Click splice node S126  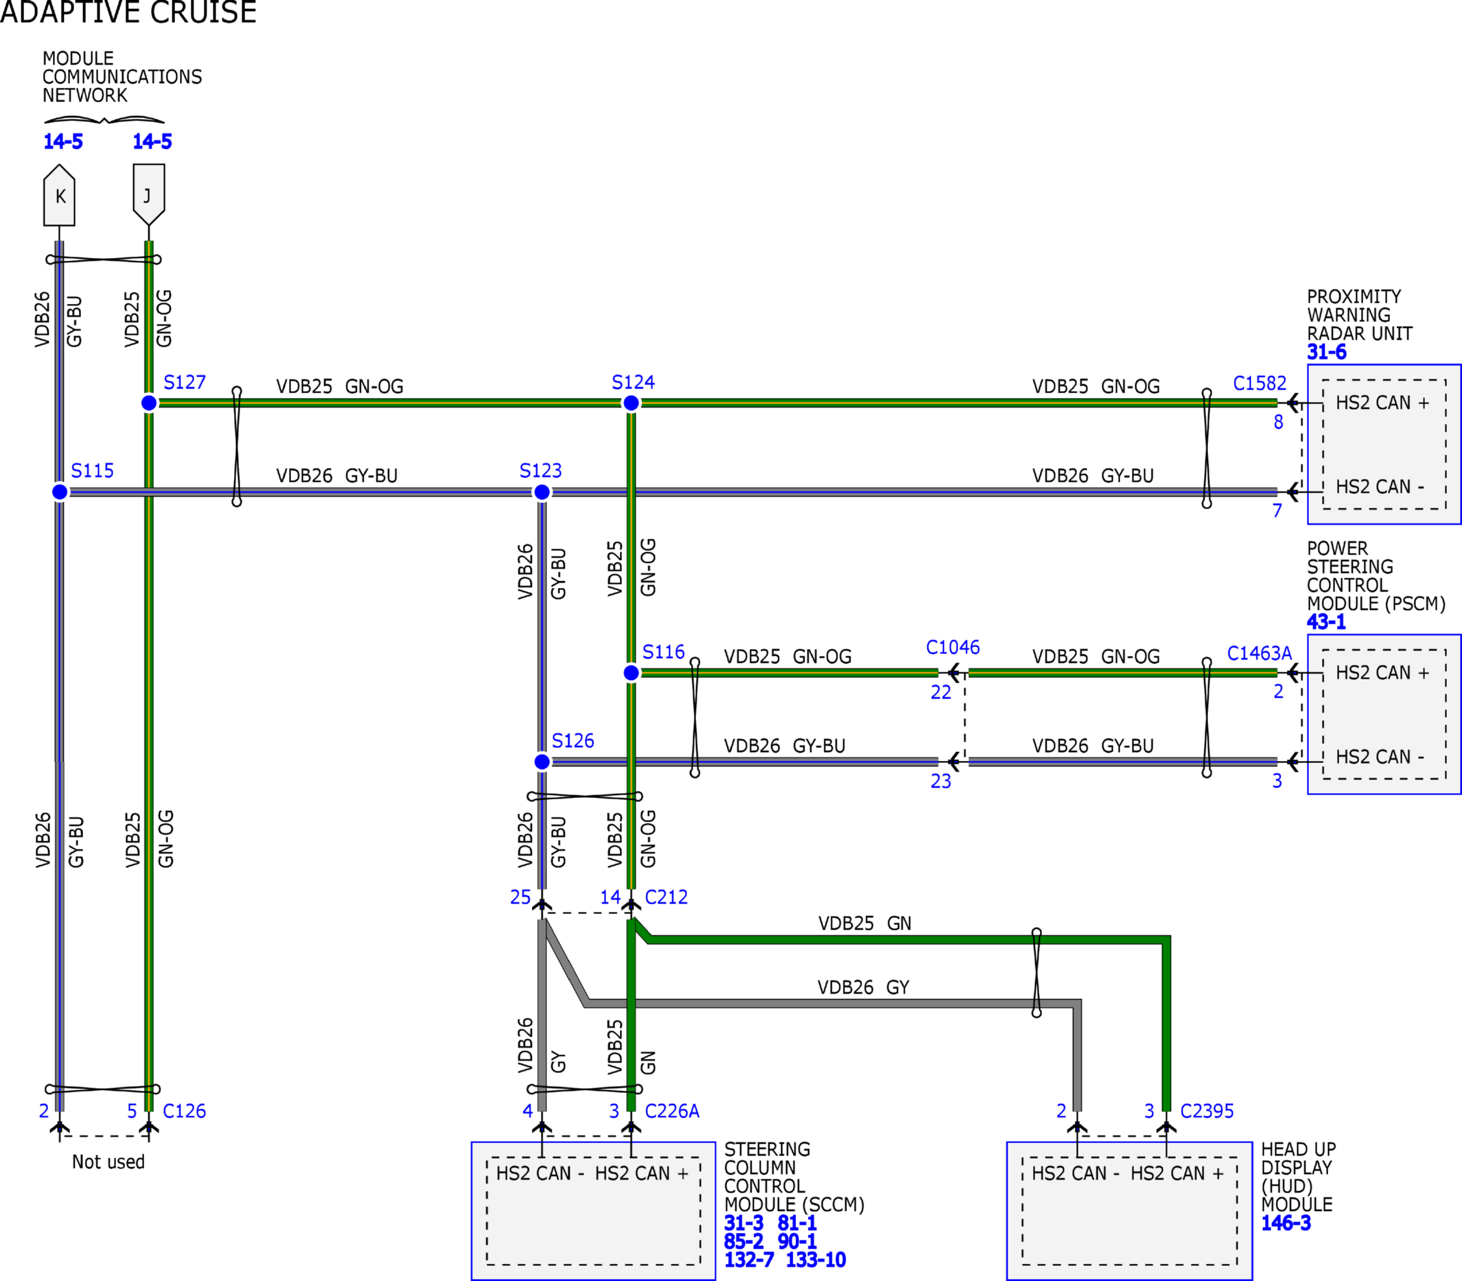[x=542, y=762]
